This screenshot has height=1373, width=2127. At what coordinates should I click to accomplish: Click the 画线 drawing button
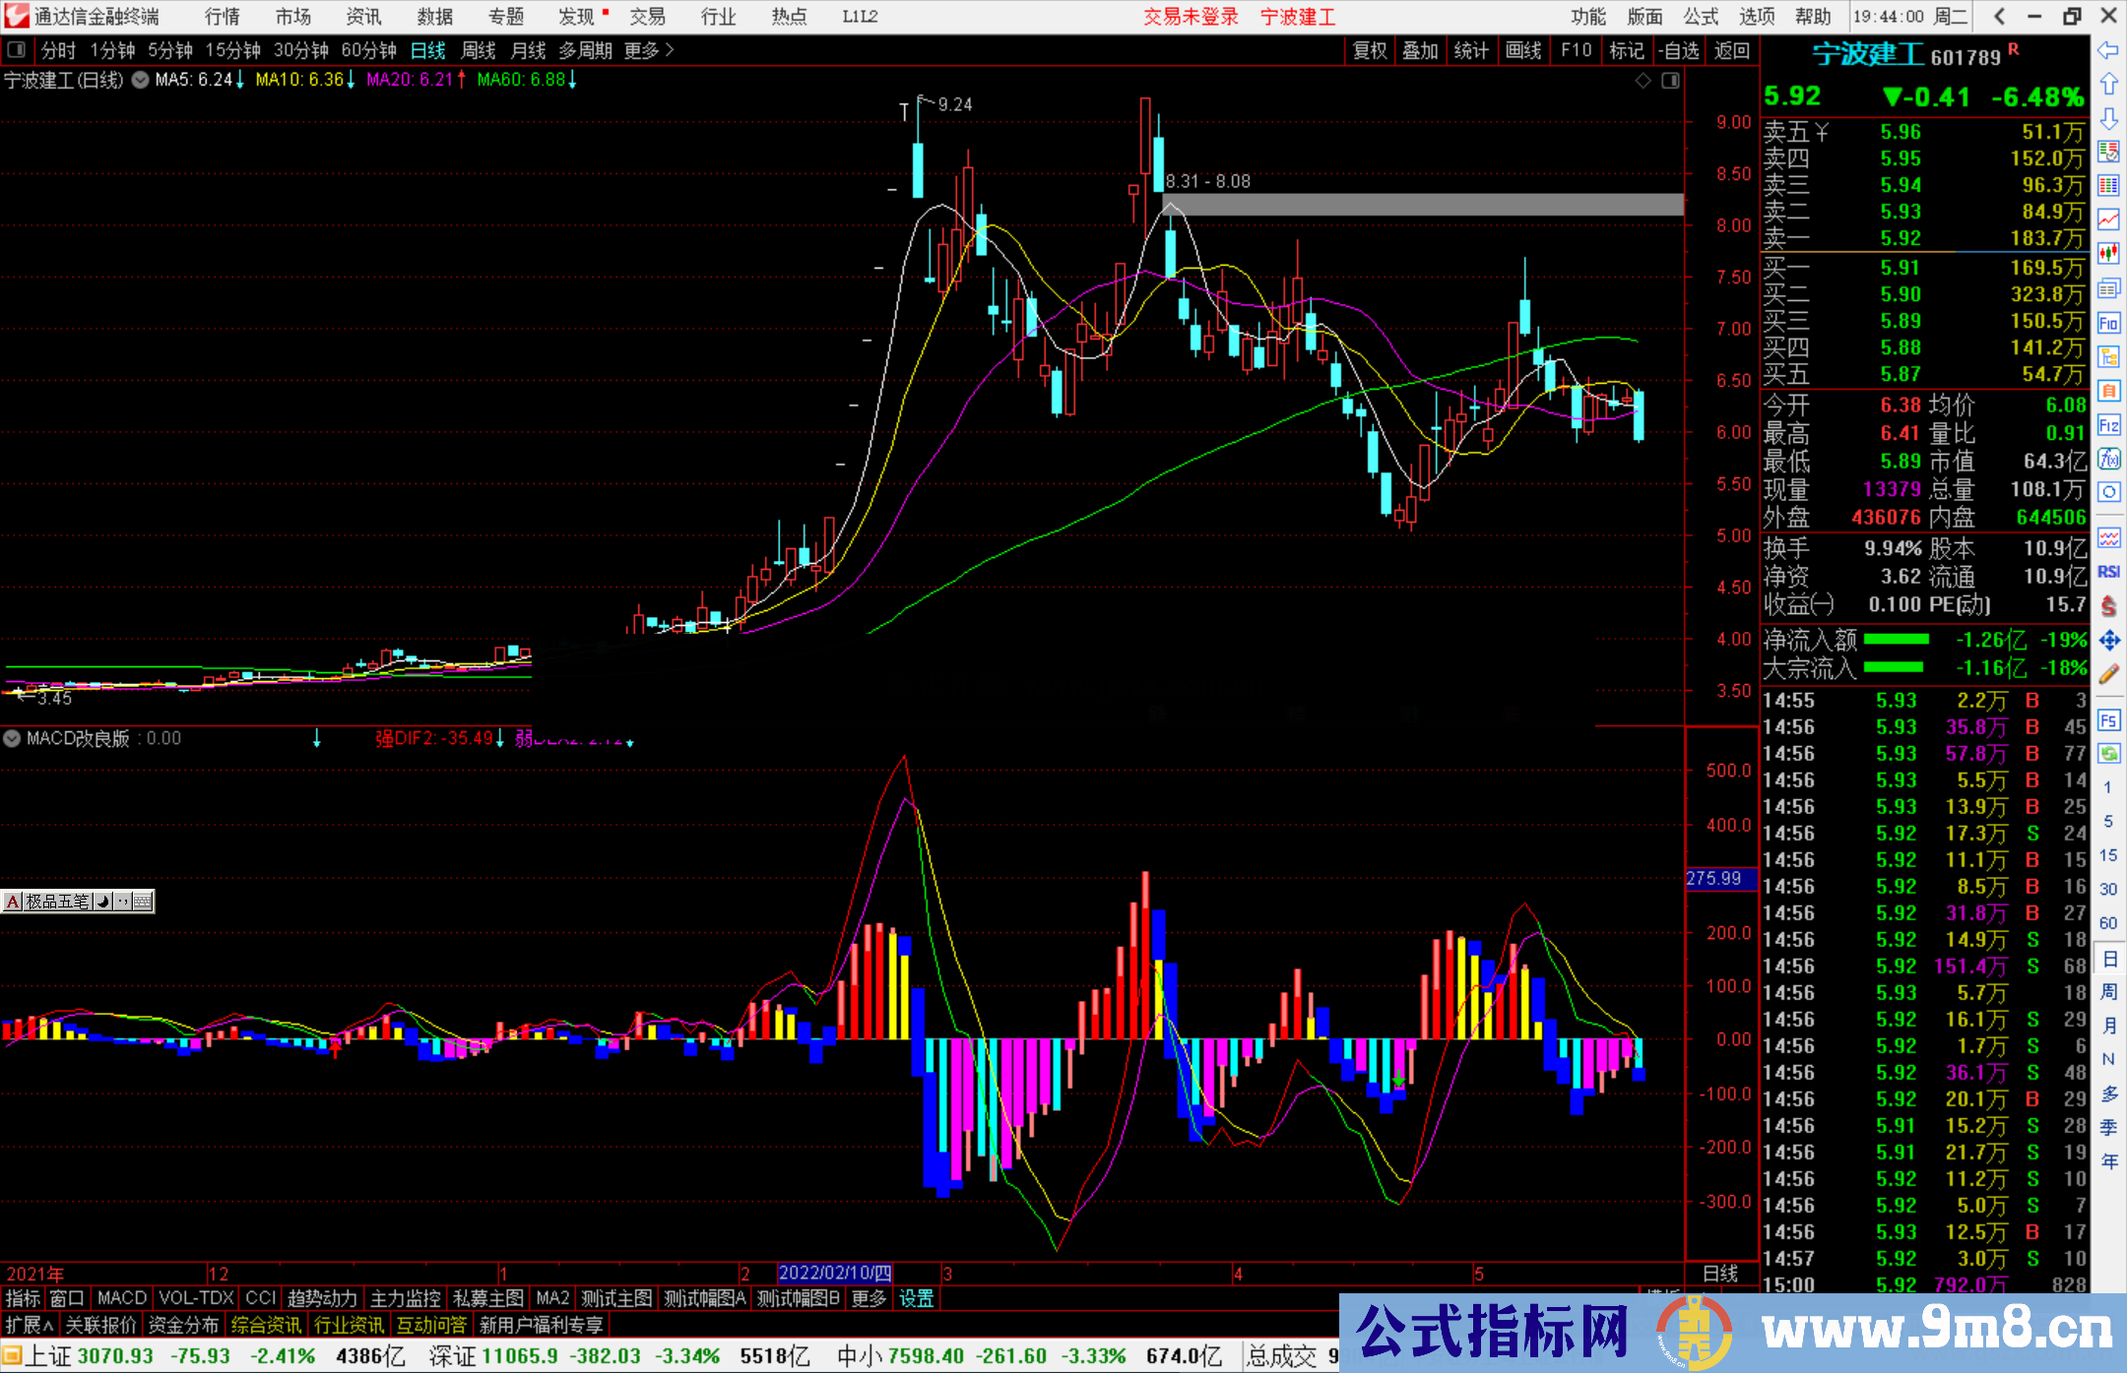pos(1522,50)
